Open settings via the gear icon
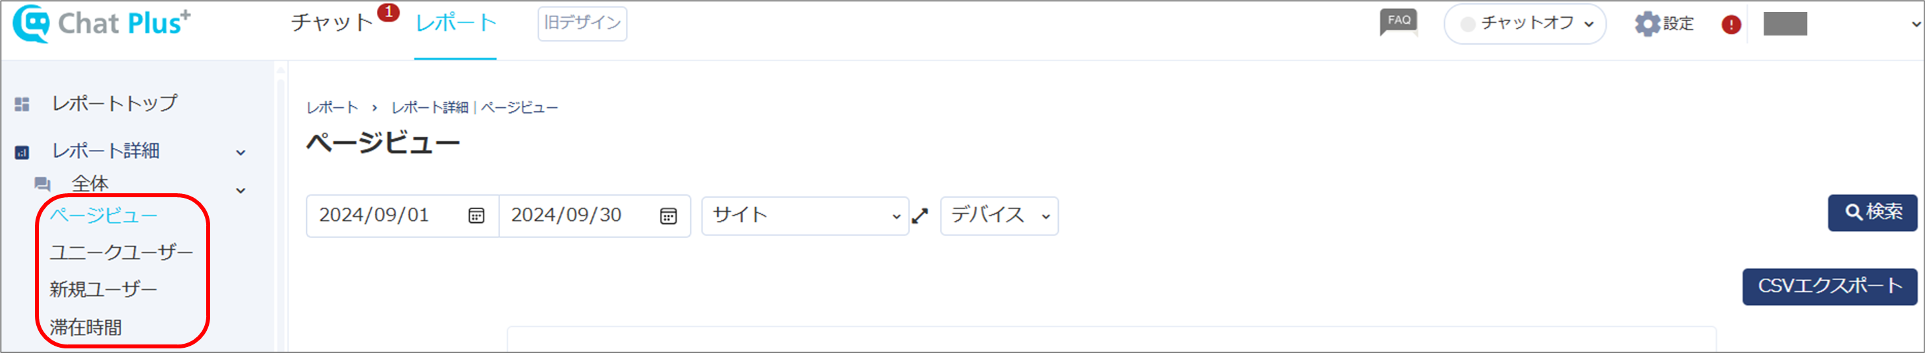 (x=1647, y=24)
